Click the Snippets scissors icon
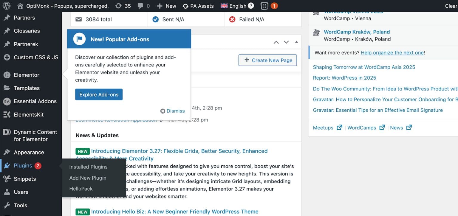Screen dimensions: 458x216 tap(7, 179)
